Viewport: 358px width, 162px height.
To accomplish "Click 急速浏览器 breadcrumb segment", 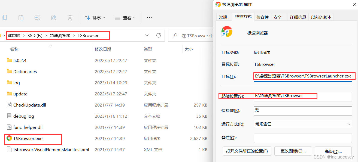I will tap(60, 35).
